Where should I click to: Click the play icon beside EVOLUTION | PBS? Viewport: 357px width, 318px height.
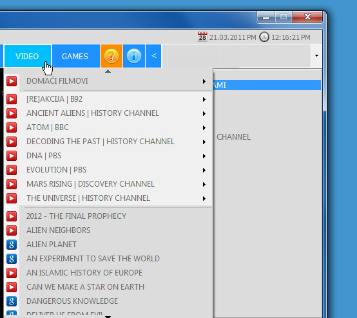click(12, 170)
